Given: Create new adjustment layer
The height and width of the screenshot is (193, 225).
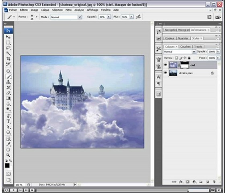Looking at the screenshot, I should point(194,182).
